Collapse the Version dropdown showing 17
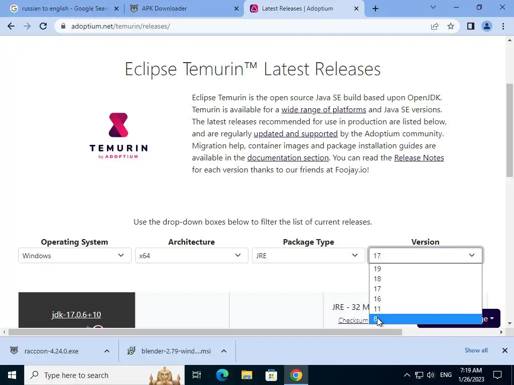Image resolution: width=514 pixels, height=385 pixels. click(x=426, y=255)
